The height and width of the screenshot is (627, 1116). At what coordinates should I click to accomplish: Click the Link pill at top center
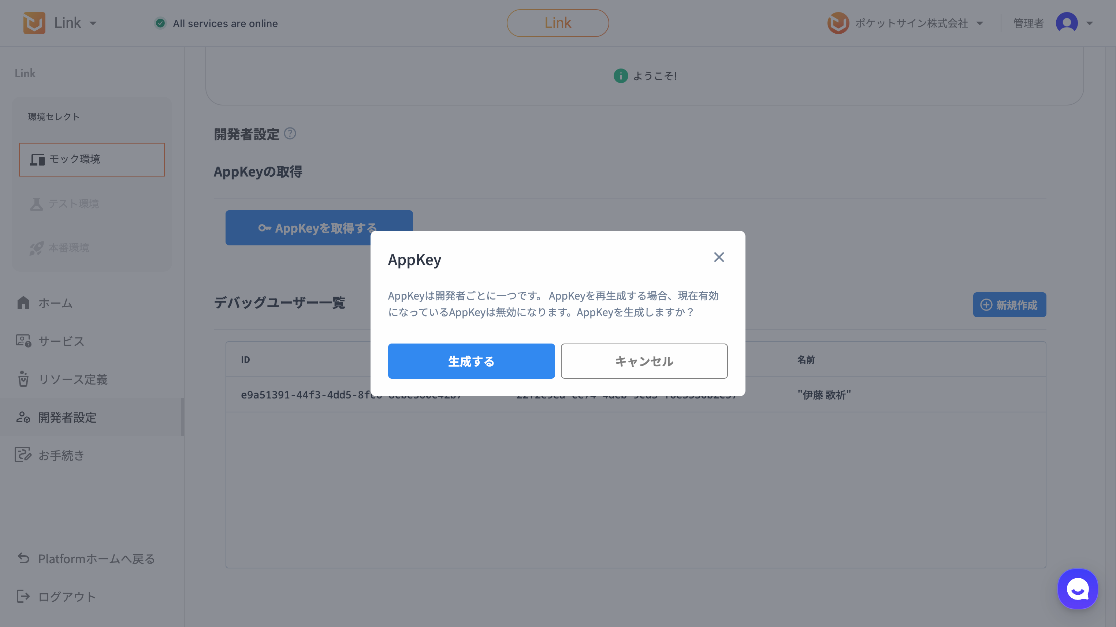point(558,23)
